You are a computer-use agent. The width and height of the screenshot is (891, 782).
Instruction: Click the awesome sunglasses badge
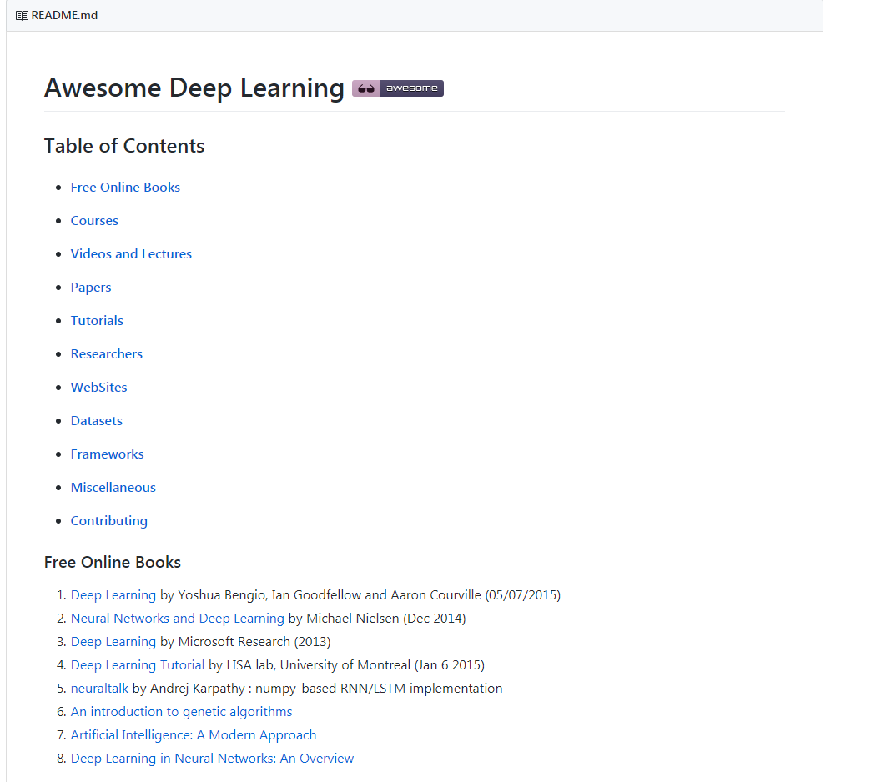pyautogui.click(x=398, y=88)
